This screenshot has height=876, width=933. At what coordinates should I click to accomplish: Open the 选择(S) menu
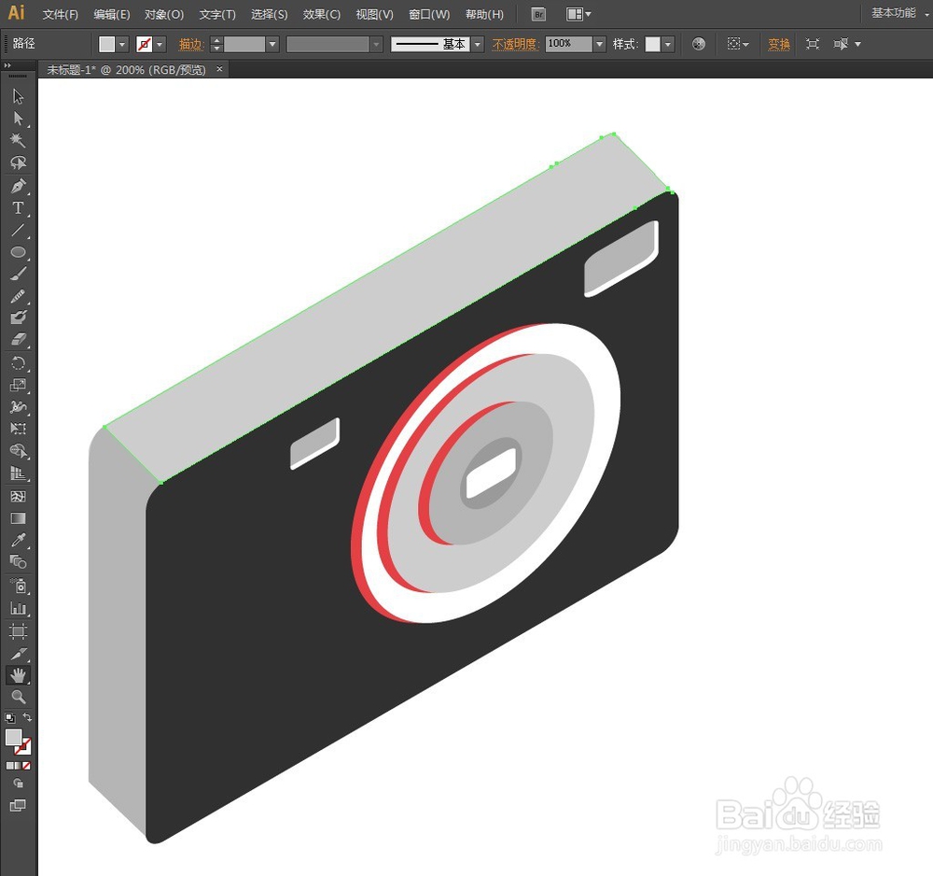pos(269,14)
